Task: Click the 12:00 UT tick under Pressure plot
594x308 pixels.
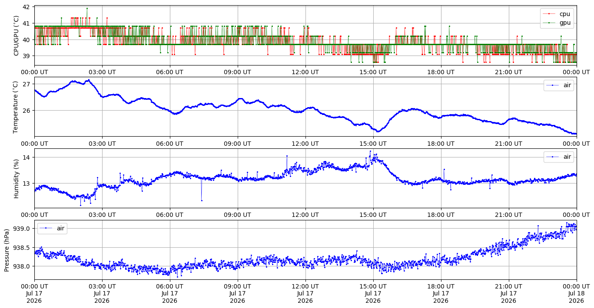Action: point(305,287)
